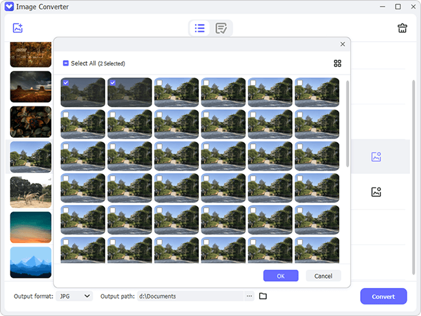
Task: Open the Output format JPG dropdown
Action: 74,296
